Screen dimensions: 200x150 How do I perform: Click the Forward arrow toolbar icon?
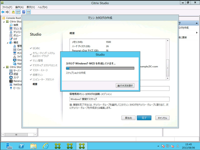point(7,12)
